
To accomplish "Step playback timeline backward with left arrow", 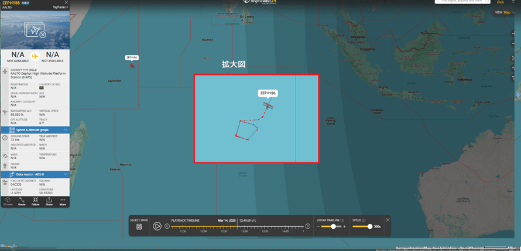I will click(167, 226).
